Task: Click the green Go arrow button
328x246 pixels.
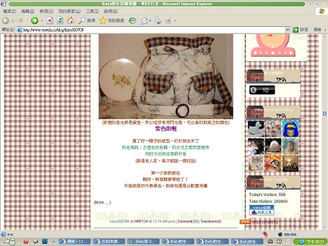Action: 296,30
